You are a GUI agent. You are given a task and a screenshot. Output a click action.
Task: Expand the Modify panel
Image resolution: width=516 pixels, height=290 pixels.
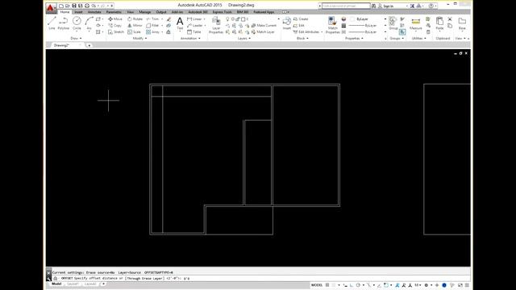(139, 39)
